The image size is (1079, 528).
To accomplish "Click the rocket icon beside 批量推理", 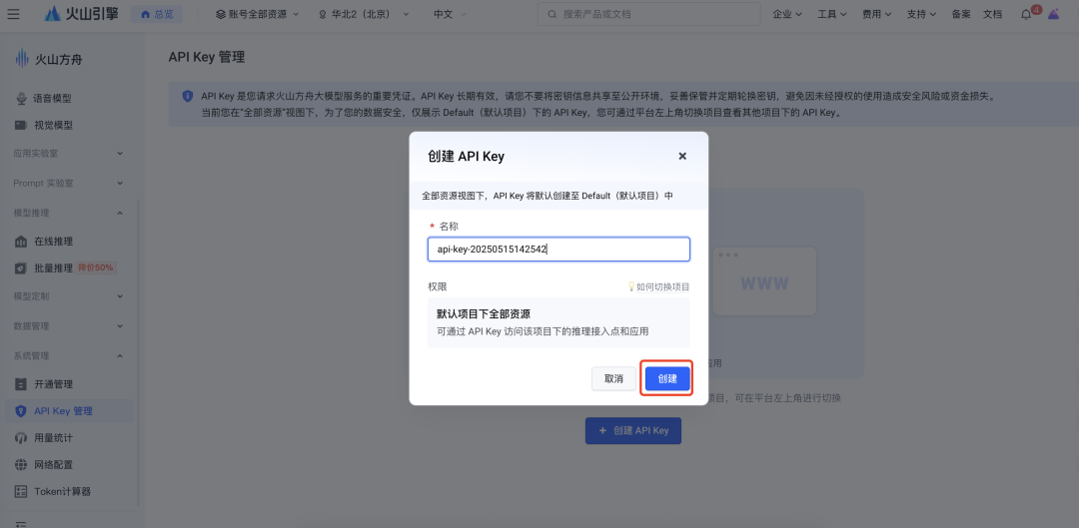I will [x=21, y=268].
